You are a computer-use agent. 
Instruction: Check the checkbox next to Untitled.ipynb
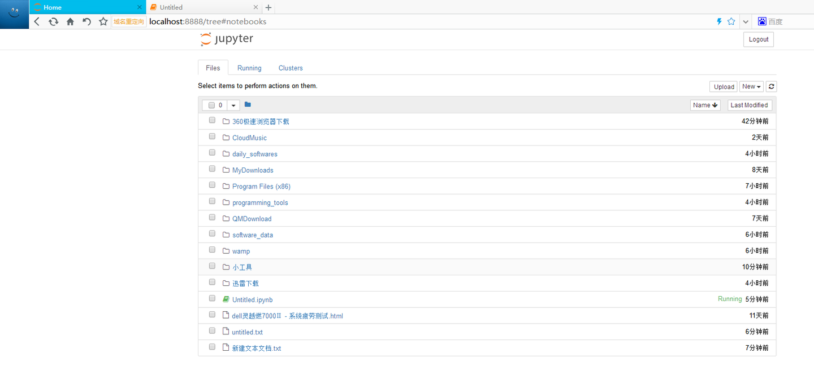(212, 298)
